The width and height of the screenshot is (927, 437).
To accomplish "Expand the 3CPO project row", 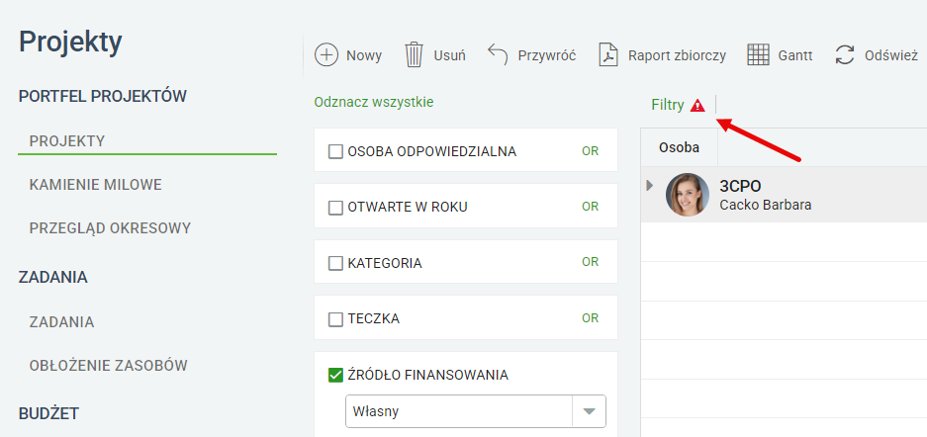I will click(x=650, y=186).
